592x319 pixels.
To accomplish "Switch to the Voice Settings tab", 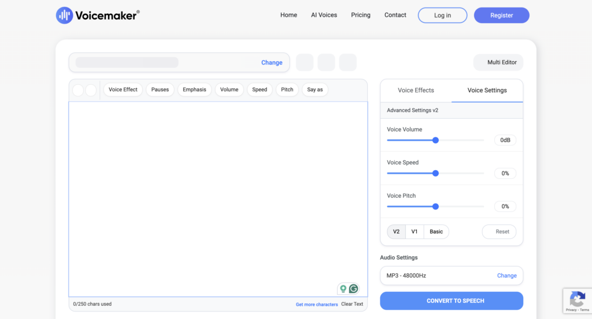I will pyautogui.click(x=487, y=91).
